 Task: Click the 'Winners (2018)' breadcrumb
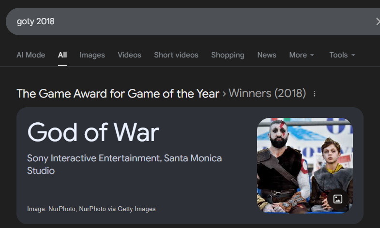[267, 94]
